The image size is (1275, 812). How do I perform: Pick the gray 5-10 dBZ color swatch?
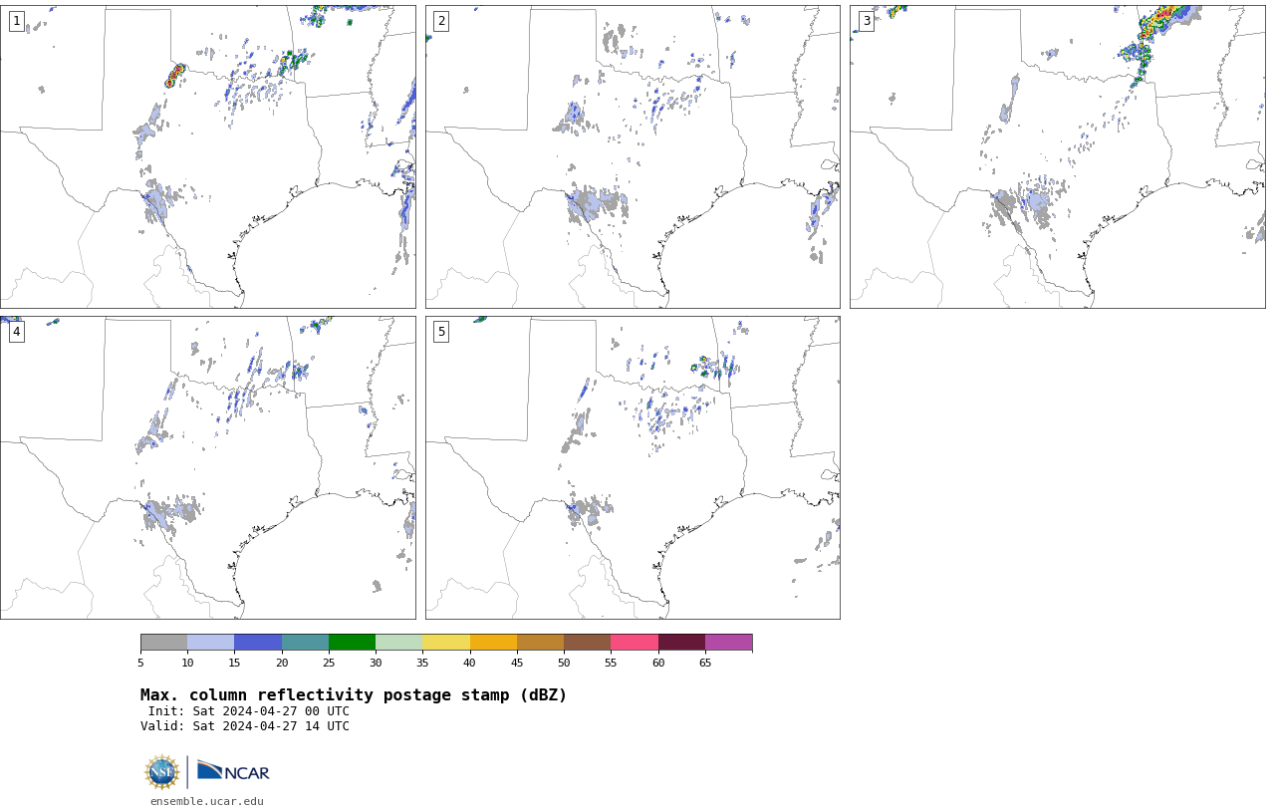163,643
